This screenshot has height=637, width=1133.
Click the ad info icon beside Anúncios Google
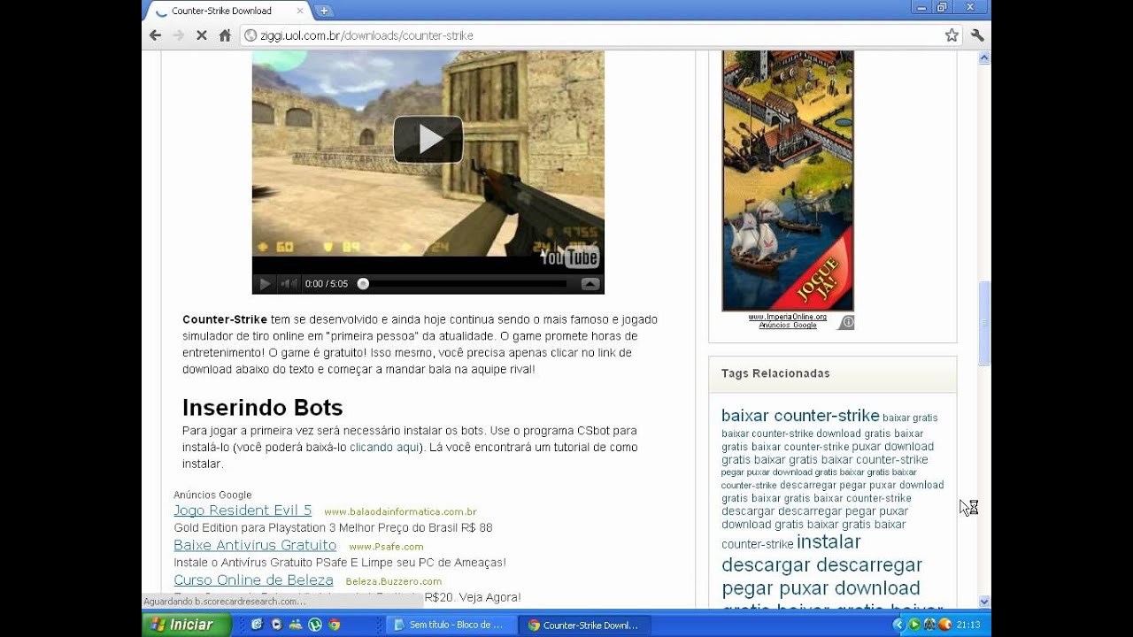click(x=847, y=323)
